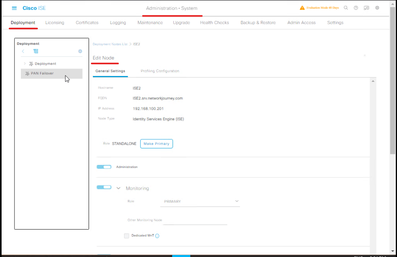Click the back arrow in Deployment panel
This screenshot has width=397, height=257.
pos(23,51)
